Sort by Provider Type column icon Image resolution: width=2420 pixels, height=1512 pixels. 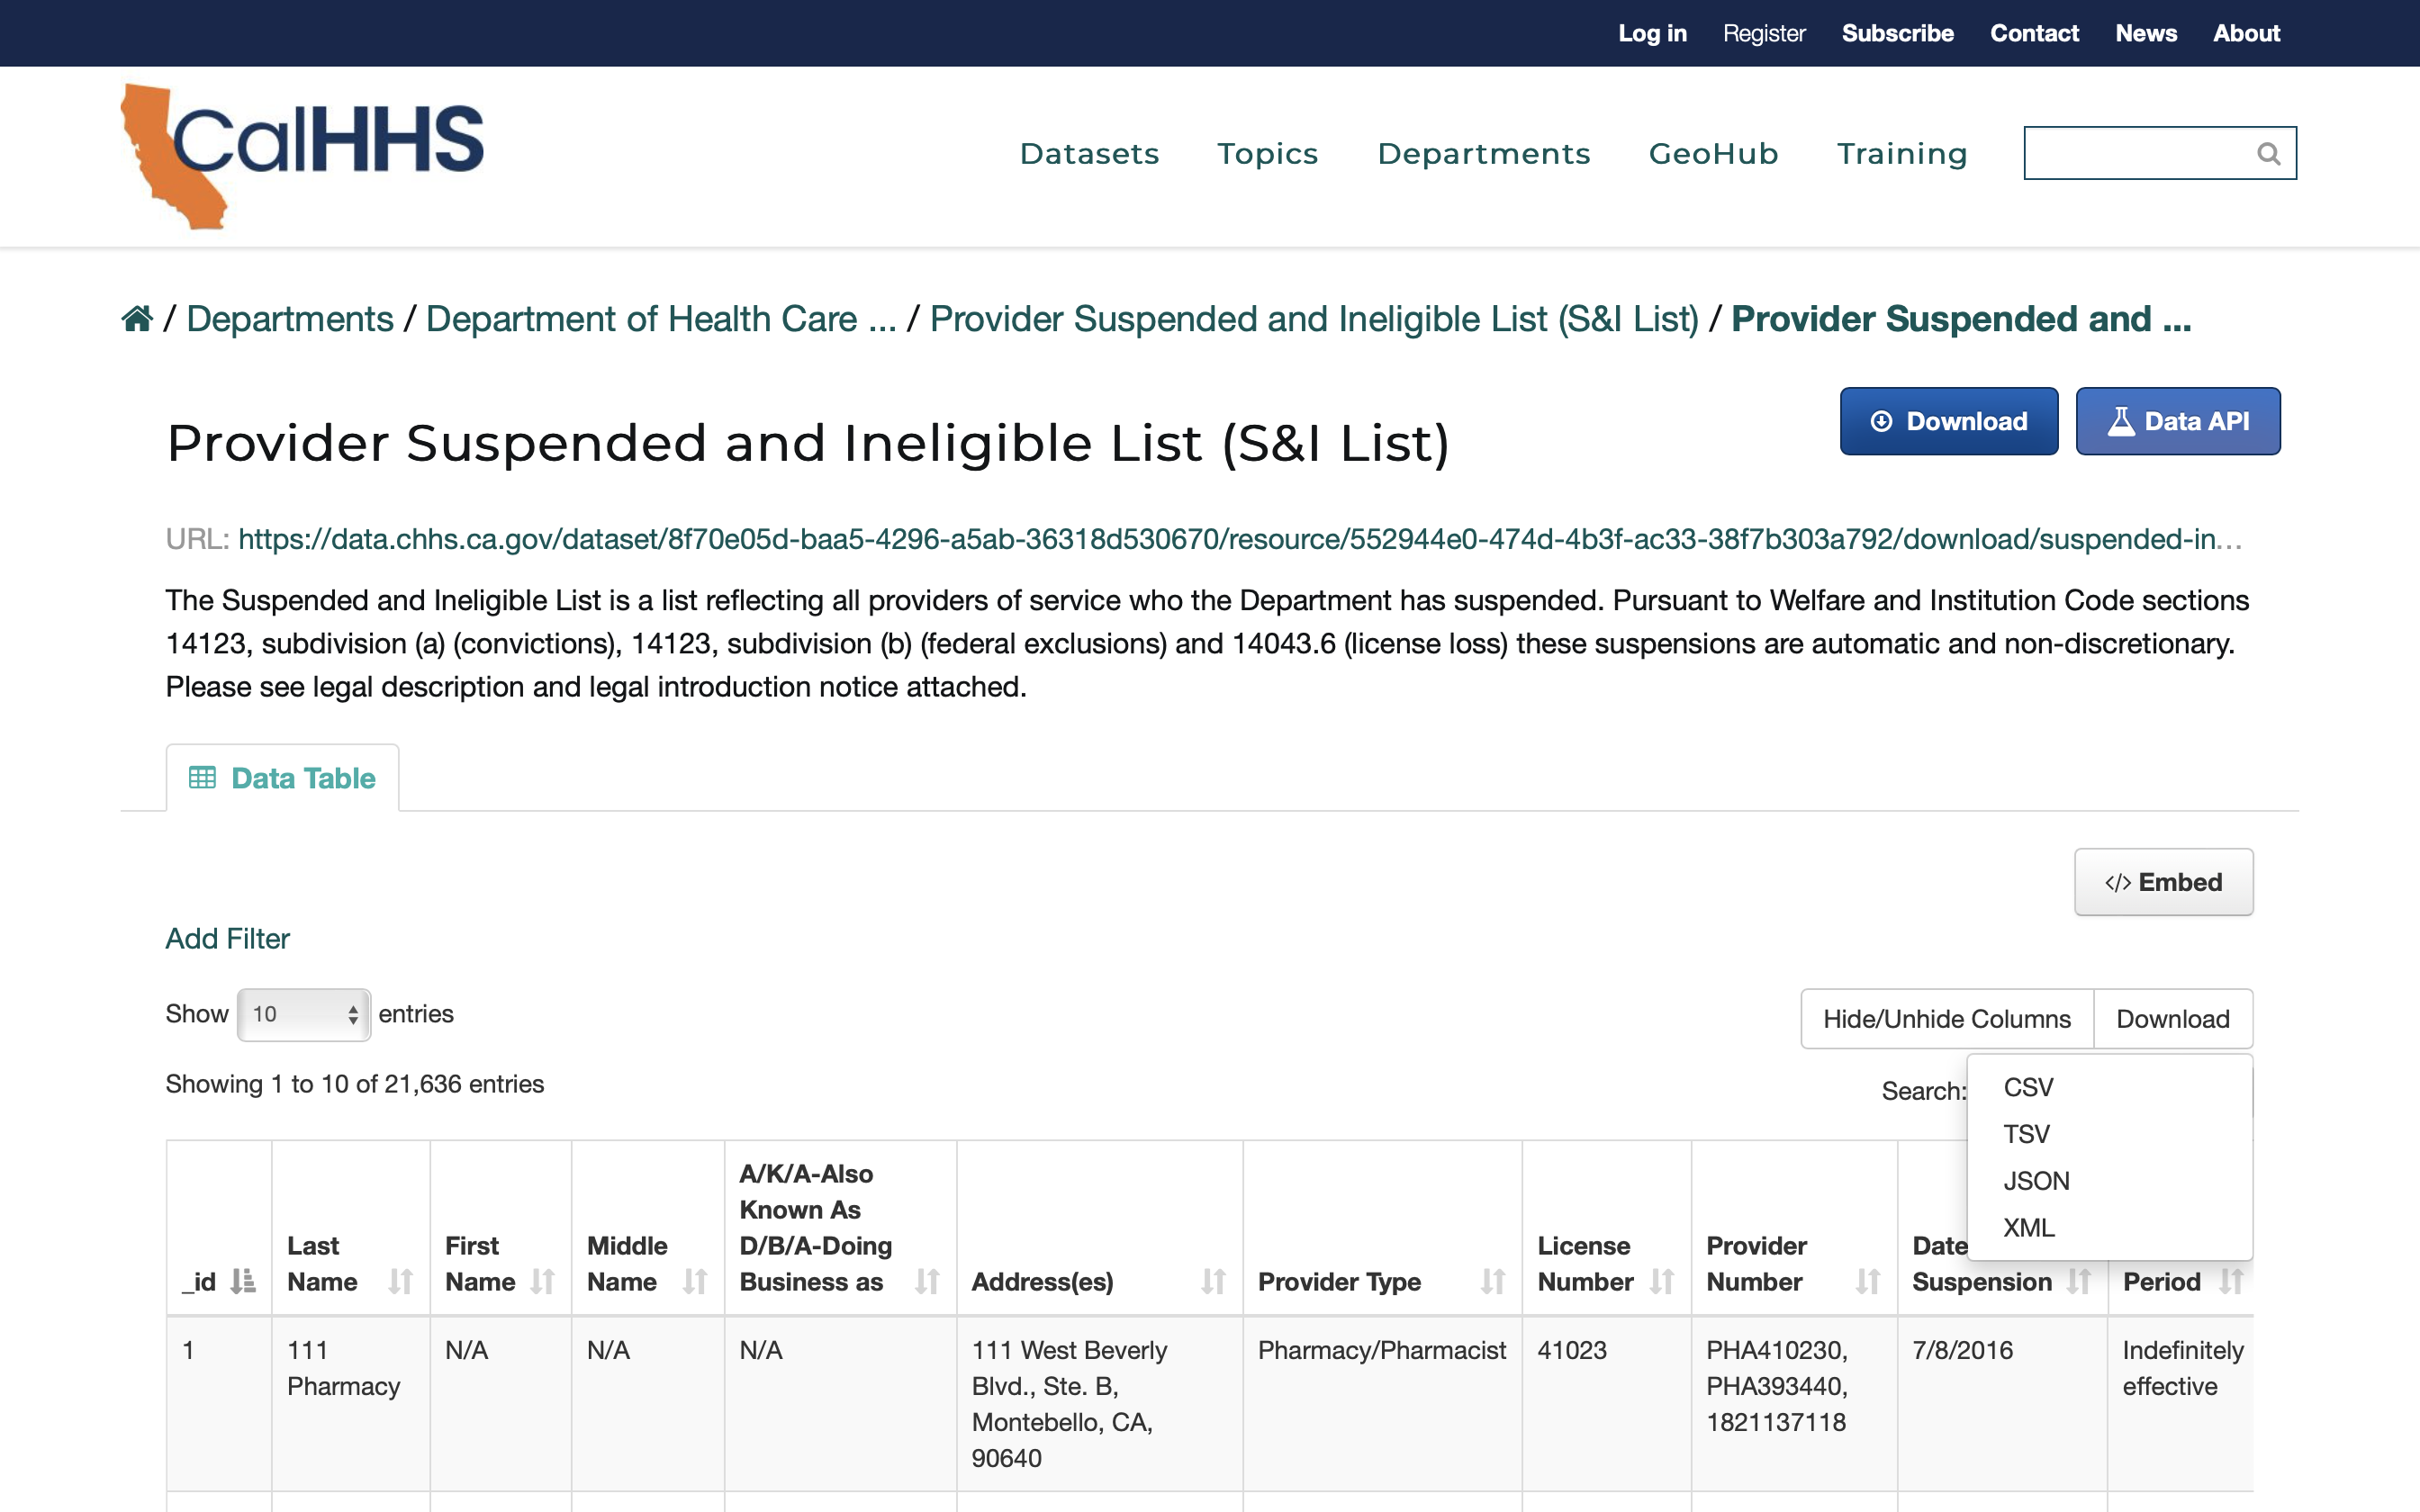coord(1492,1281)
